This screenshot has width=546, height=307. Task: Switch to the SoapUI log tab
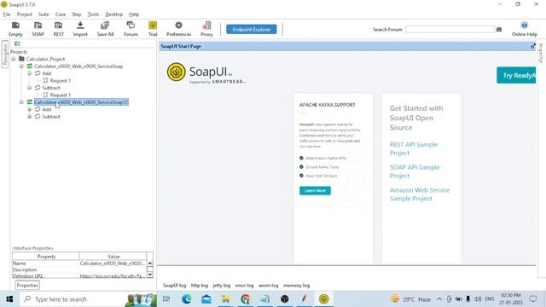[174, 285]
